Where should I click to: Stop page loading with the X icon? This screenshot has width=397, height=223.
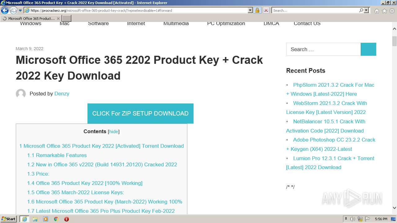click(266, 10)
